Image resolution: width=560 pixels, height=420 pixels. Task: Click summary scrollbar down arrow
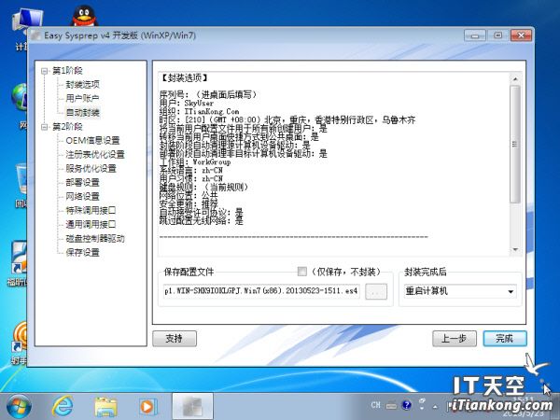click(x=515, y=250)
